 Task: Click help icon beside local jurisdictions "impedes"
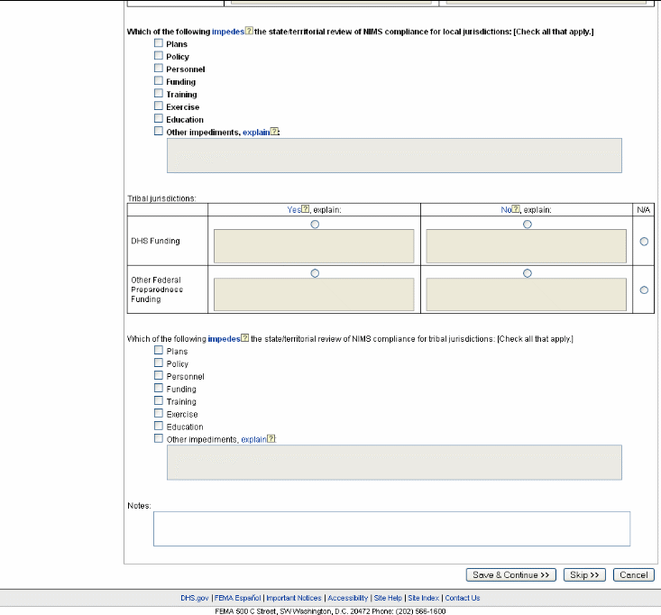[x=248, y=32]
